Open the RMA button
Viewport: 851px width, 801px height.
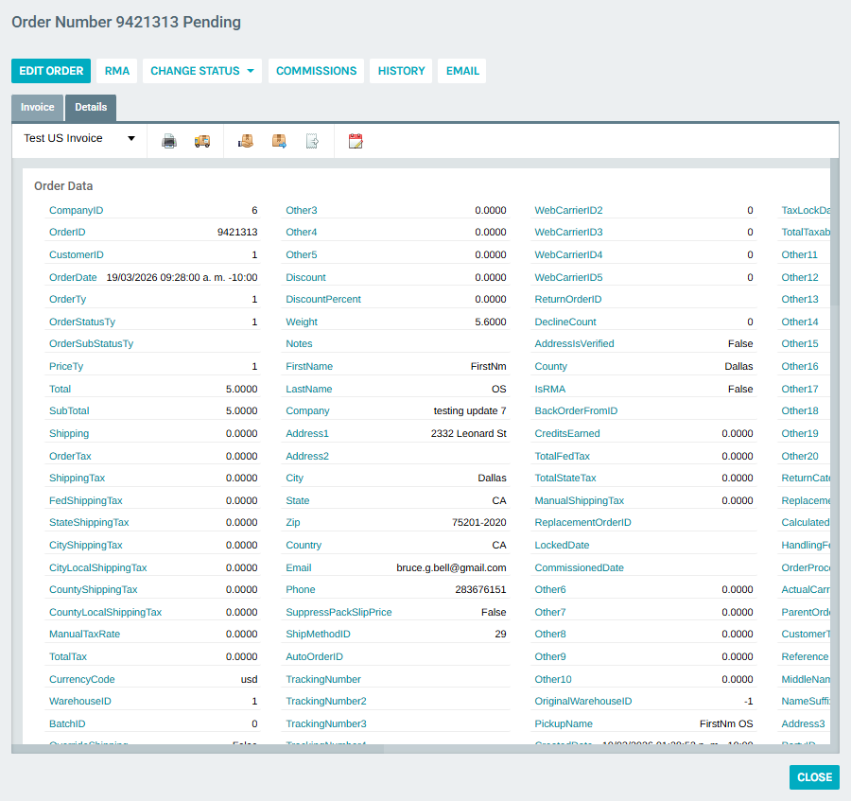[x=117, y=71]
